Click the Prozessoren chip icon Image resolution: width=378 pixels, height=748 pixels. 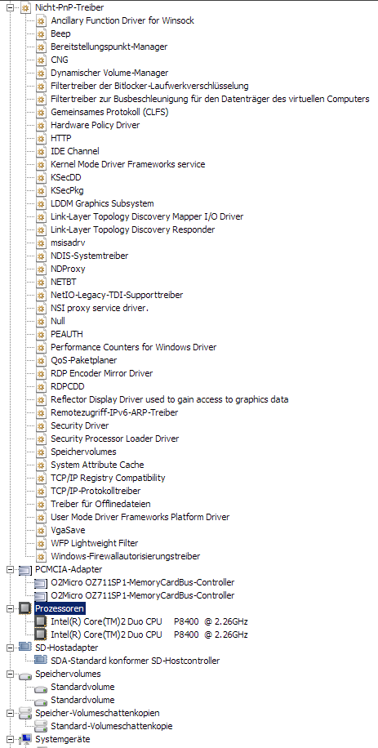coord(25,608)
